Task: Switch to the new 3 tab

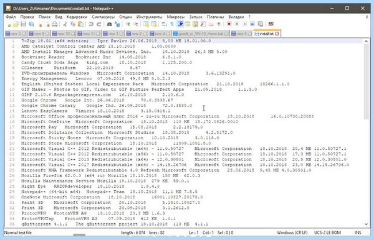Action: [x=16, y=34]
